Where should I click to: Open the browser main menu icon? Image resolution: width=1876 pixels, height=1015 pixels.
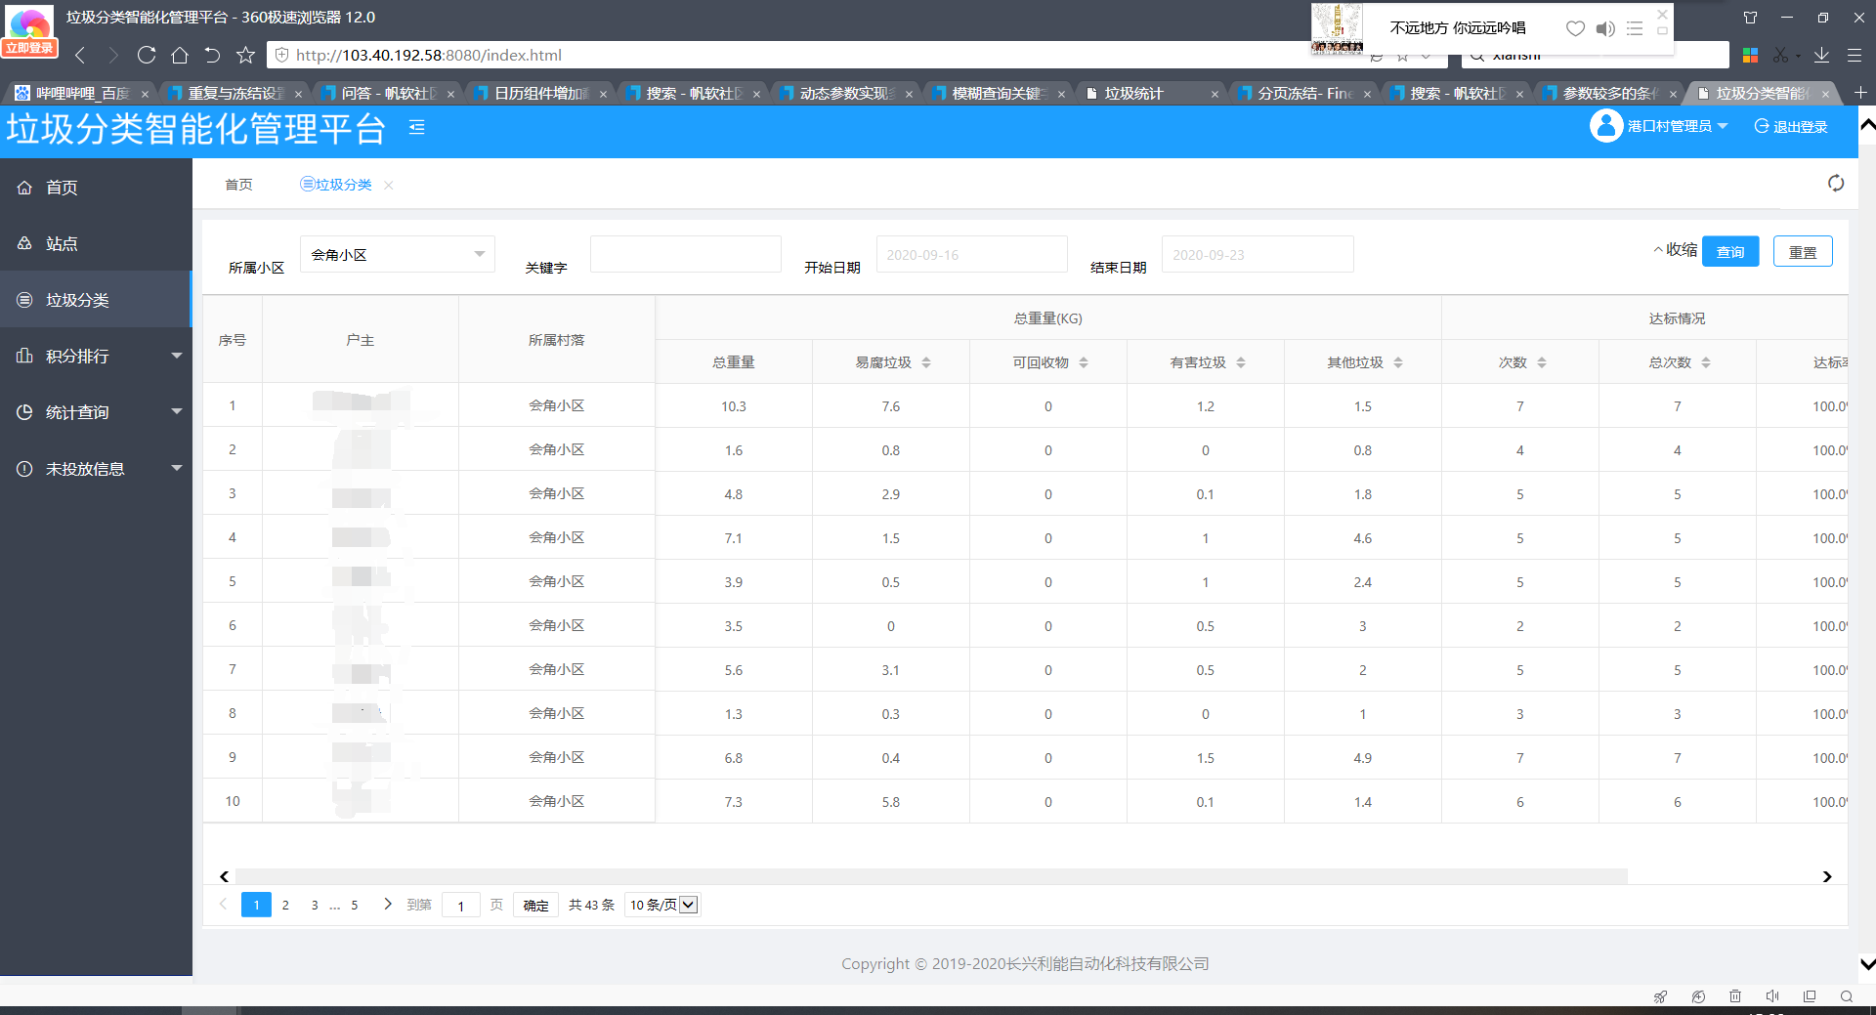point(1855,55)
